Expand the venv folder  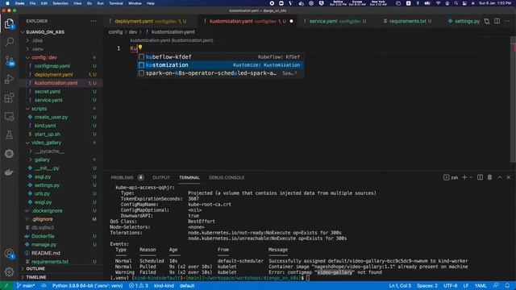coord(27,49)
